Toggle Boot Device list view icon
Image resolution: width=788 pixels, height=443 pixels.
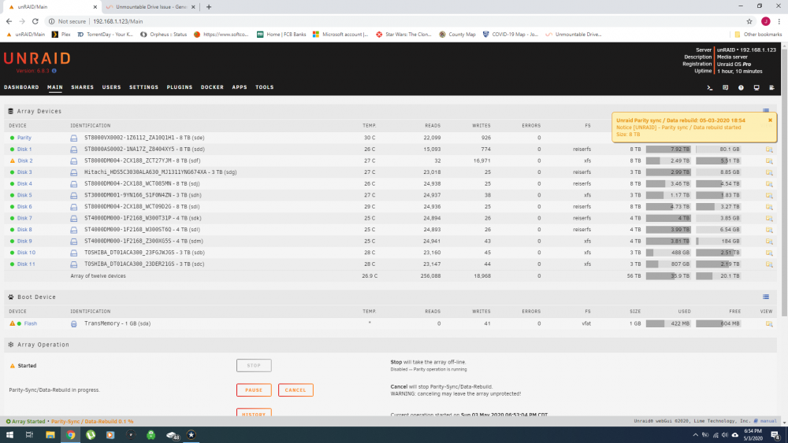(x=766, y=297)
